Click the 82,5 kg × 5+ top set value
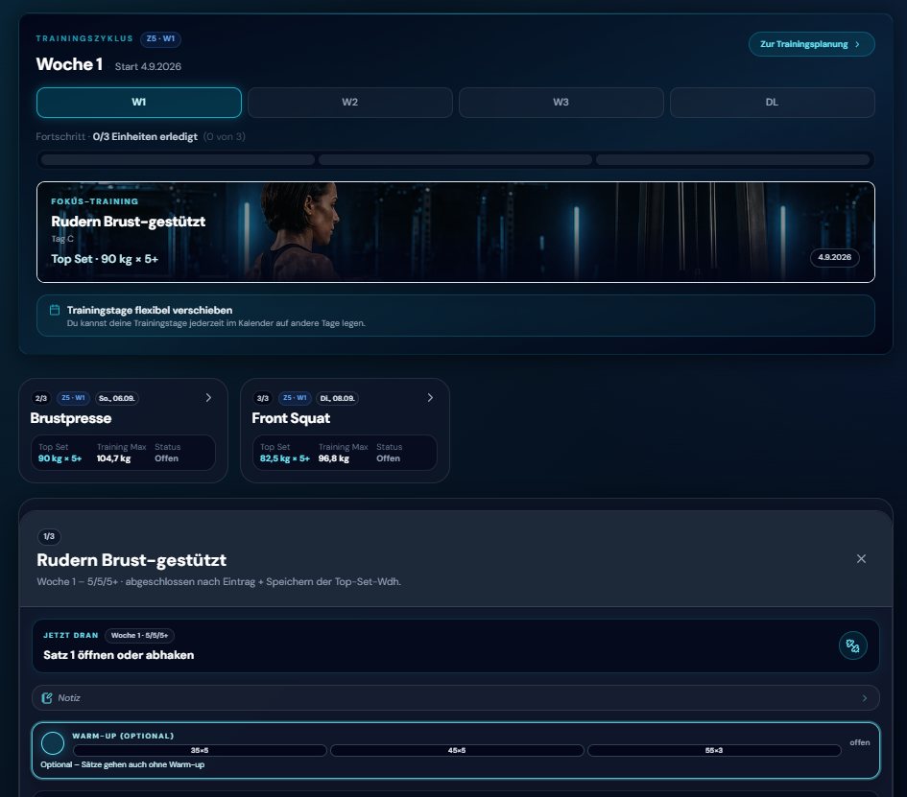 285,458
